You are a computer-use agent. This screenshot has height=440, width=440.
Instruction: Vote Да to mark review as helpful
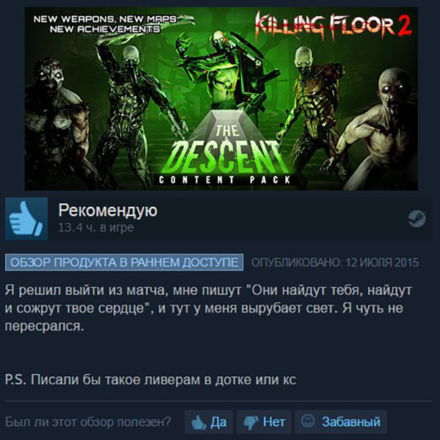(209, 422)
